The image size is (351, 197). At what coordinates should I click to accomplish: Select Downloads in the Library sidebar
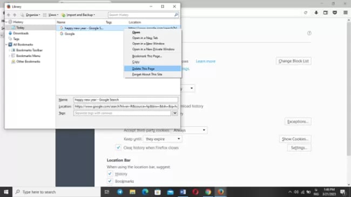point(21,33)
